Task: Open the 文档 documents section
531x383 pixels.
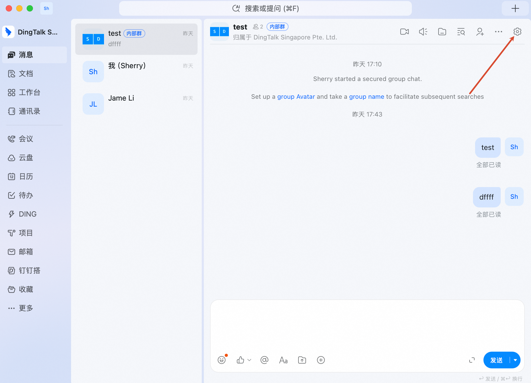Action: point(34,74)
